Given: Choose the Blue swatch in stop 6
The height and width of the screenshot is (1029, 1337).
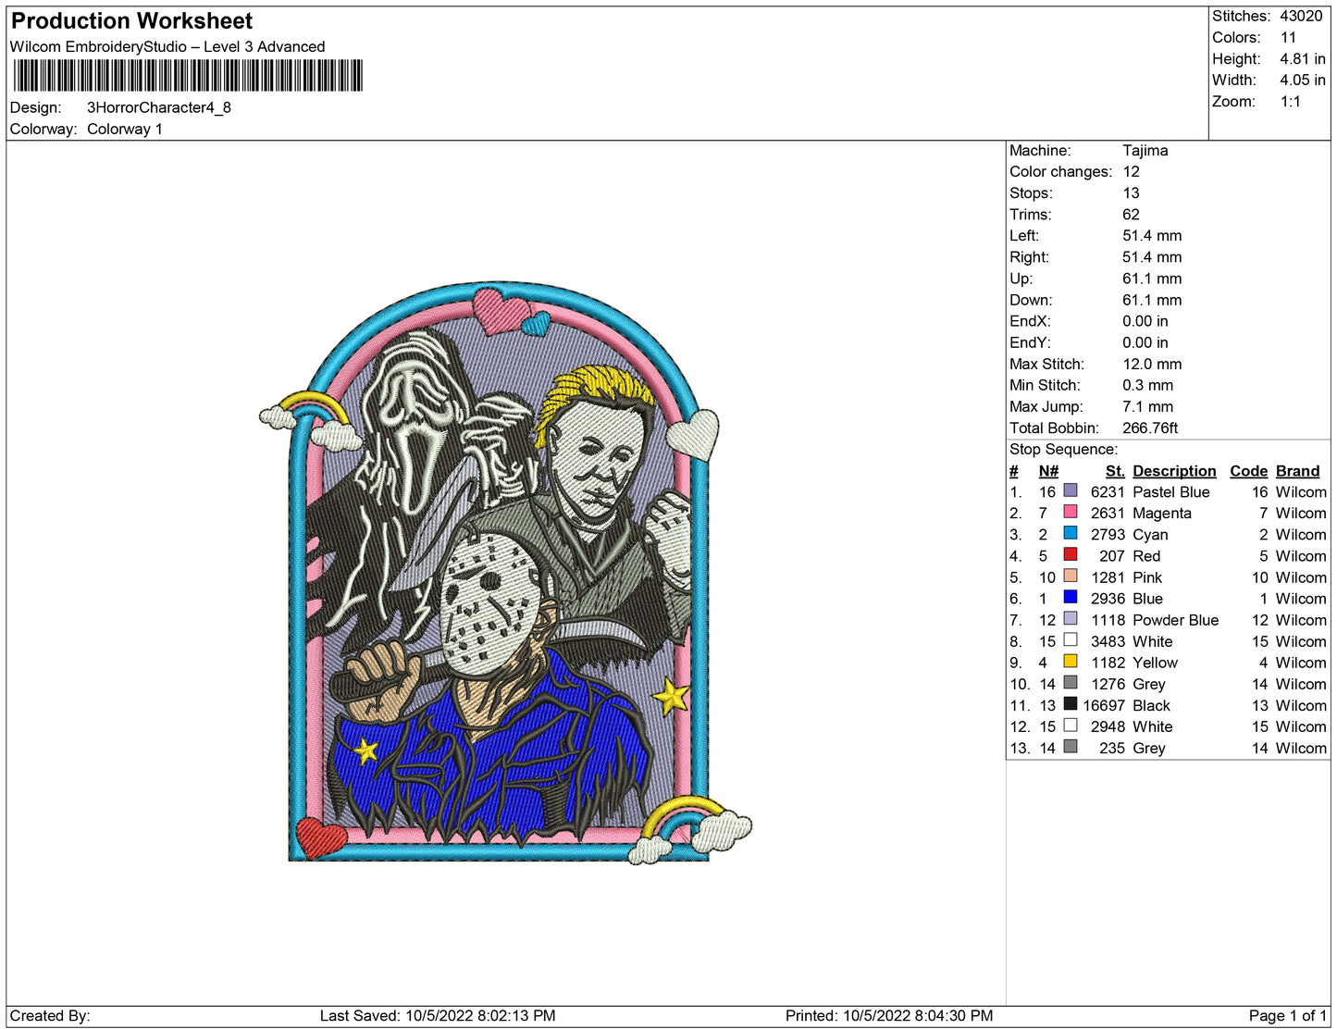Looking at the screenshot, I should tap(1071, 597).
